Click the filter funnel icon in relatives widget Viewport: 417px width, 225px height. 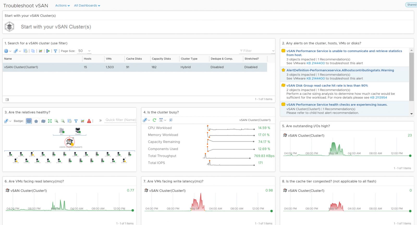[x=76, y=121]
